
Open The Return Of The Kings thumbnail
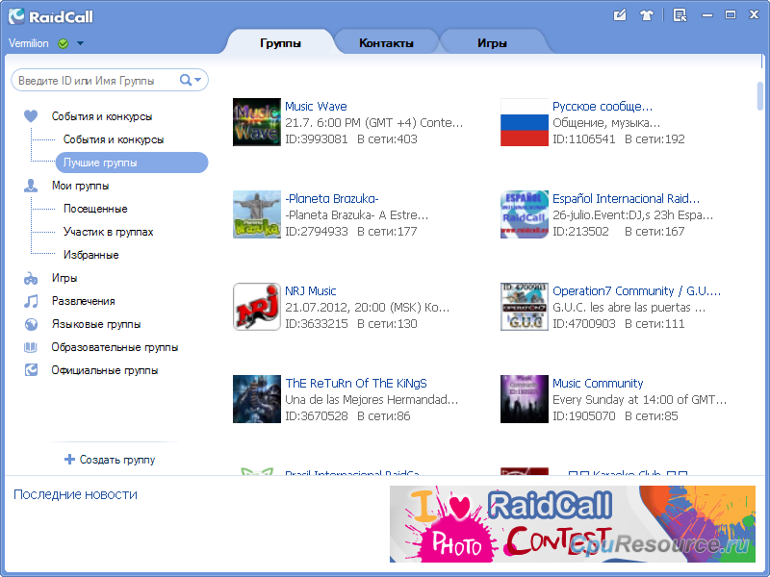pyautogui.click(x=257, y=399)
